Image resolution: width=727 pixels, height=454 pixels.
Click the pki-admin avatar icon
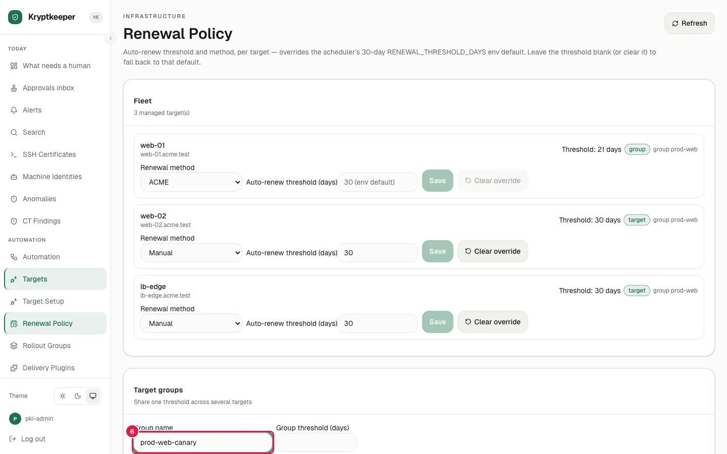coord(15,419)
